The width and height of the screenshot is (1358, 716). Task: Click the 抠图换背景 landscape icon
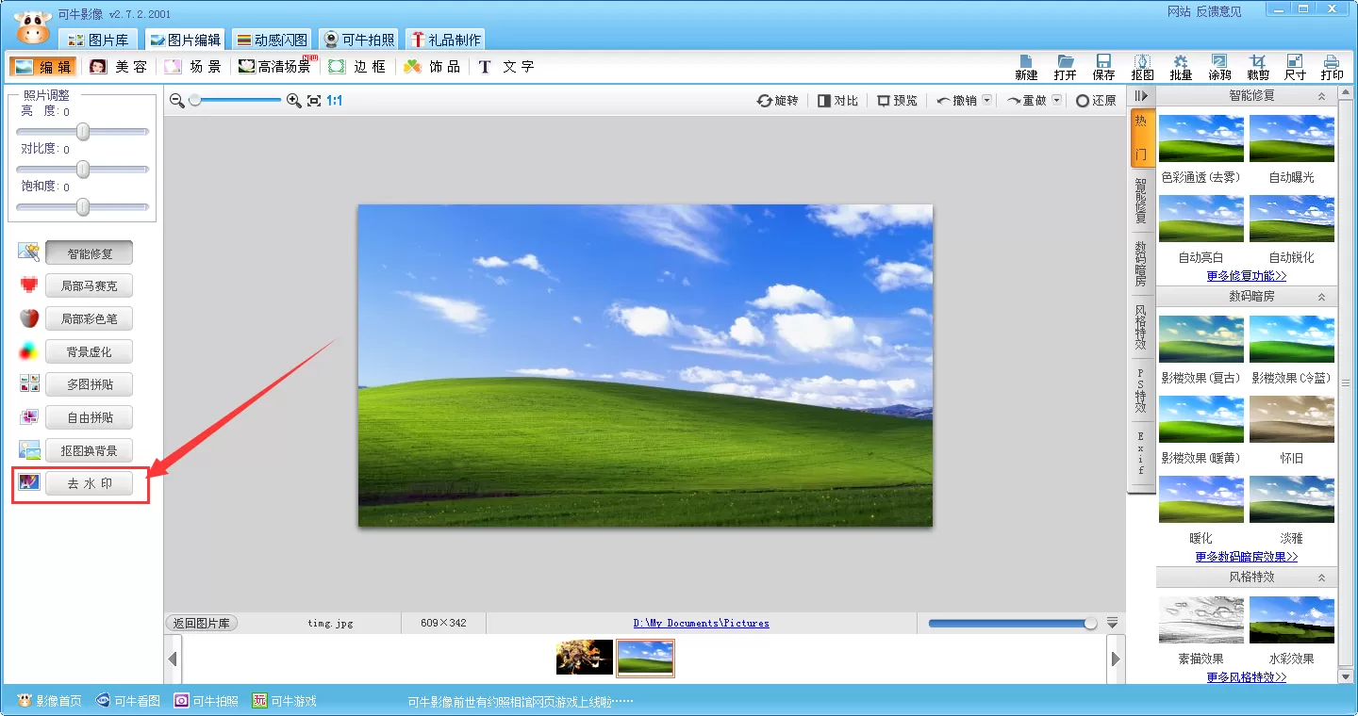[x=29, y=450]
